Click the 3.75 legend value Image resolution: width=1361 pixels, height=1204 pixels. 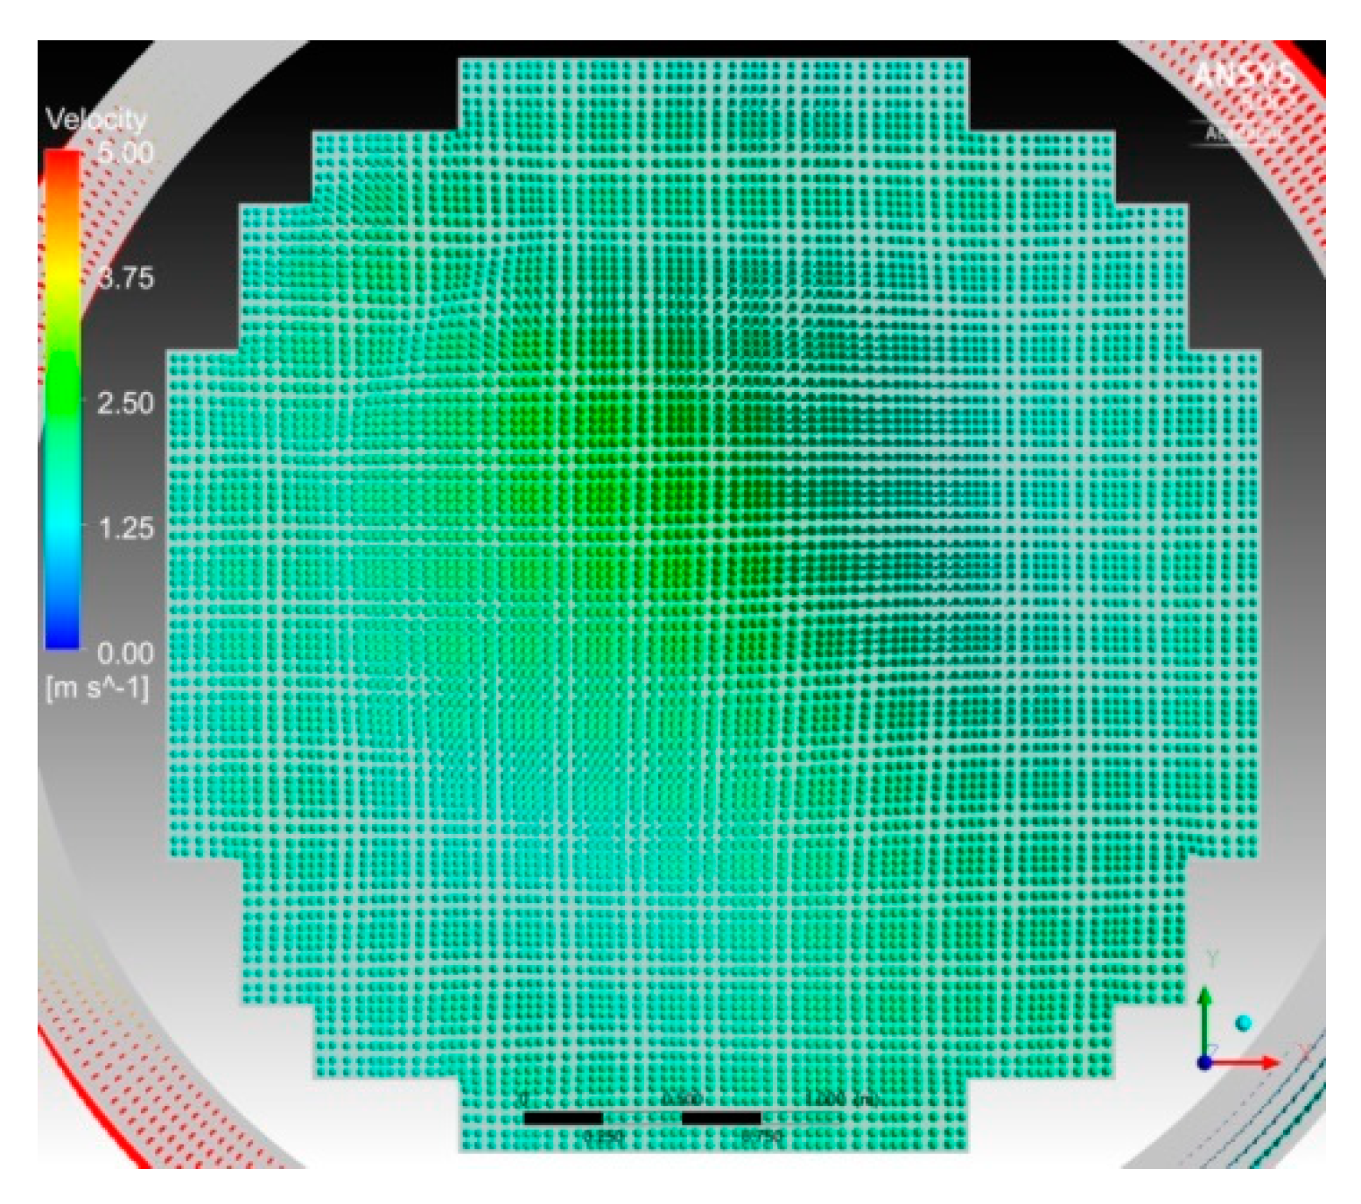[125, 278]
